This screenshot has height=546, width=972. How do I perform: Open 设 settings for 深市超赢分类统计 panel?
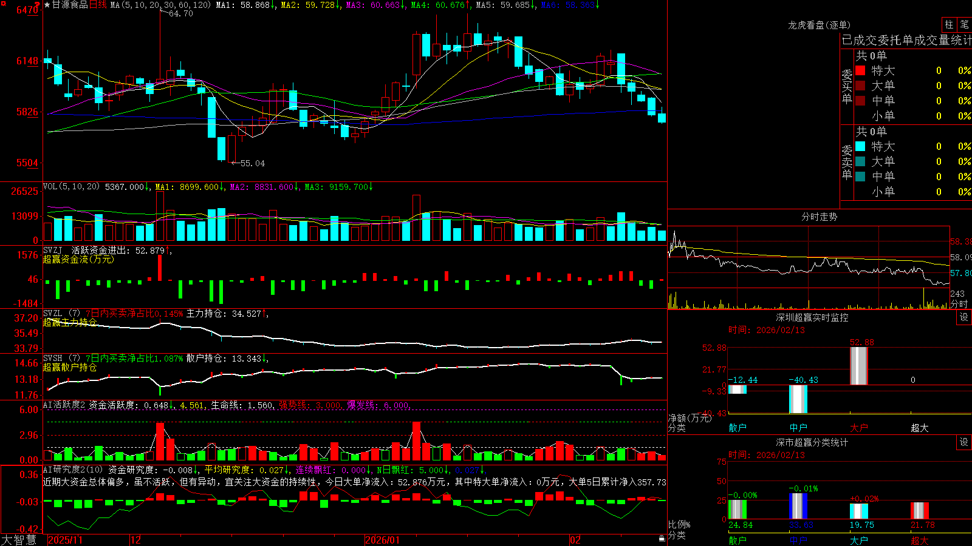(x=964, y=442)
